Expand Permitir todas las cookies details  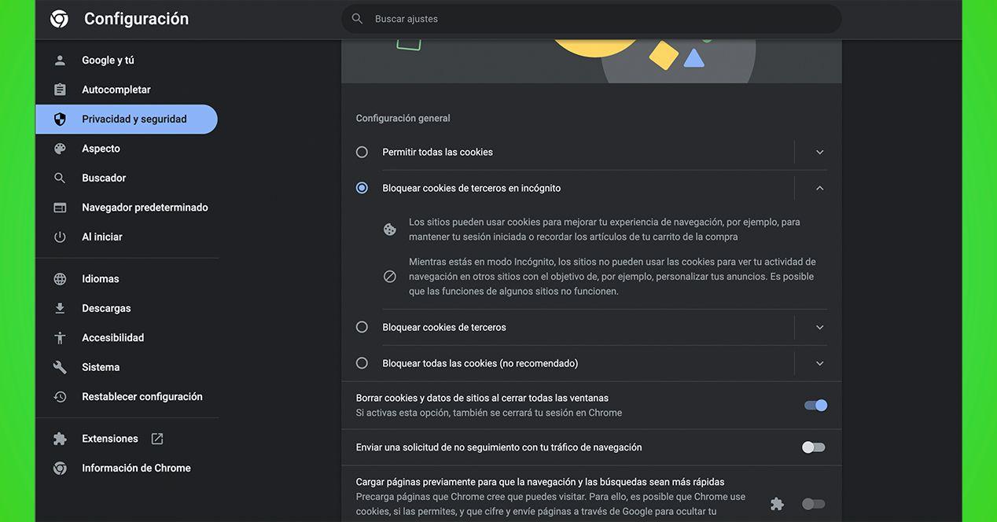[819, 152]
